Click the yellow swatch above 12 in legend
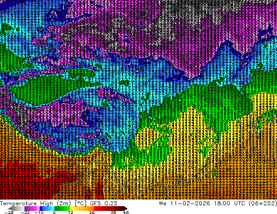The height and width of the screenshot is (214, 277). tap(71, 208)
